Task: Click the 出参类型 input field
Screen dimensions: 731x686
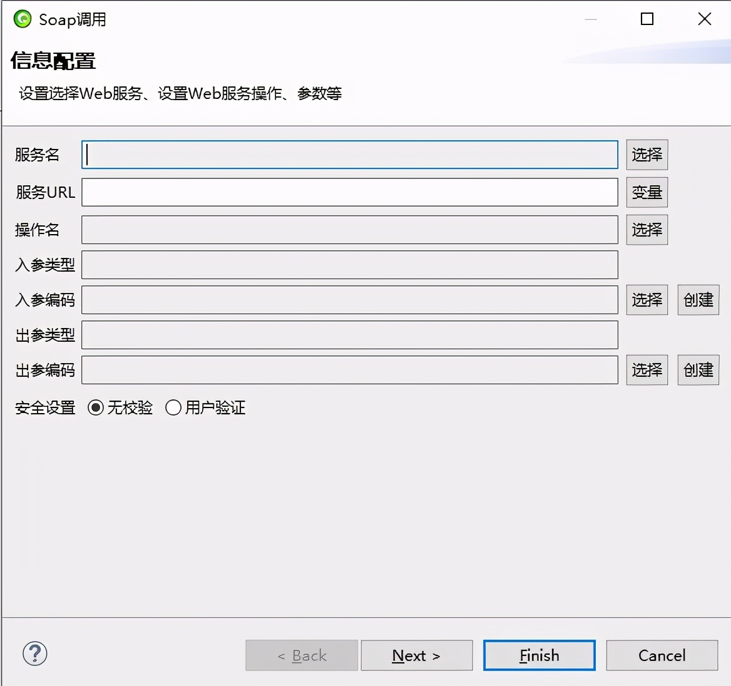Action: coord(350,335)
